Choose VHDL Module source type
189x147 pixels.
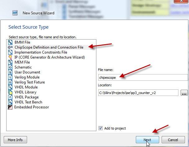[x=26, y=87]
